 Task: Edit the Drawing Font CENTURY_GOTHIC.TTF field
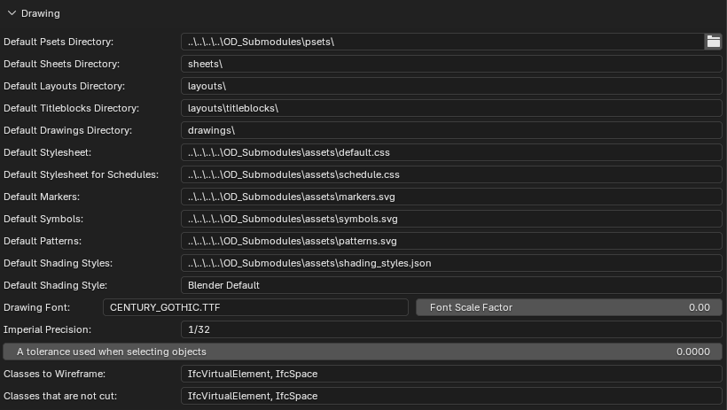(x=255, y=307)
